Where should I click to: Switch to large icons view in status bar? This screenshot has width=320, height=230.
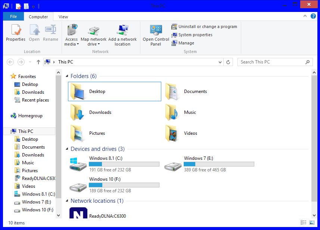coord(311,223)
